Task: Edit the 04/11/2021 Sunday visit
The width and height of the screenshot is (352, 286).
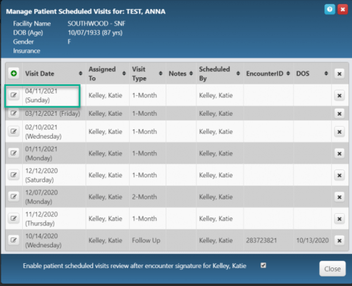Action: (x=14, y=95)
